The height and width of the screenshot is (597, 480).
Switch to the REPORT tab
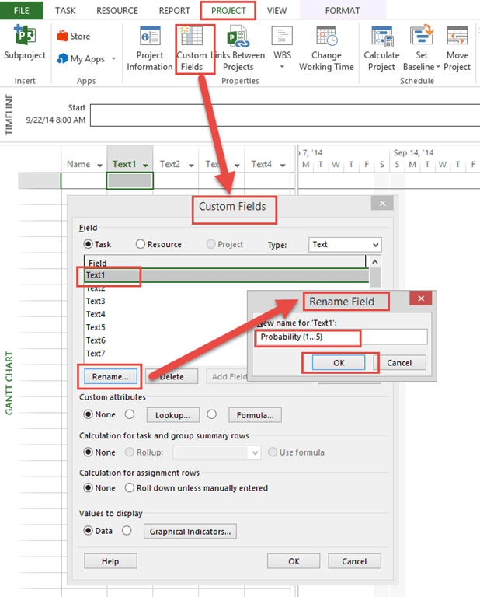click(174, 11)
